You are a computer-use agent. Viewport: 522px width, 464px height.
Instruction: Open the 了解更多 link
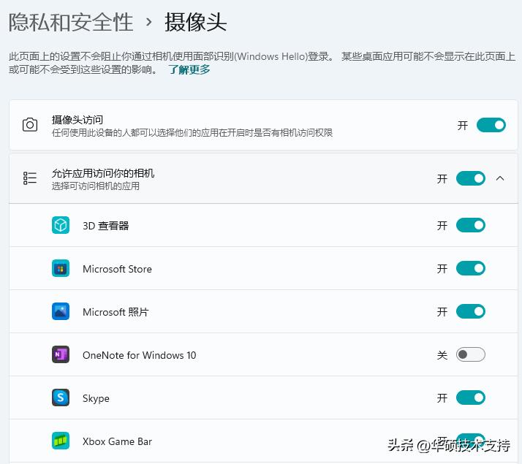[x=189, y=70]
